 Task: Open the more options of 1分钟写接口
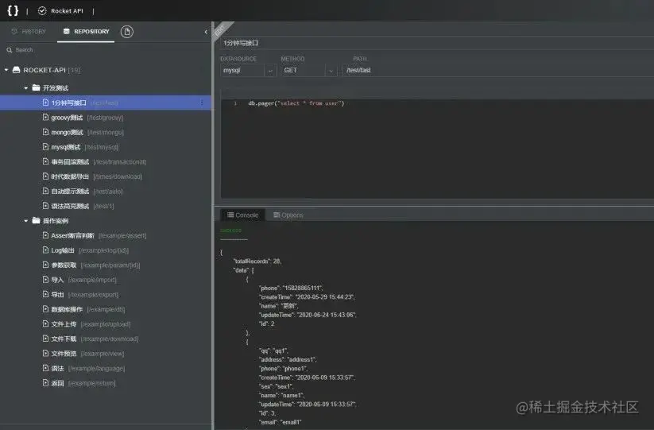click(x=202, y=103)
